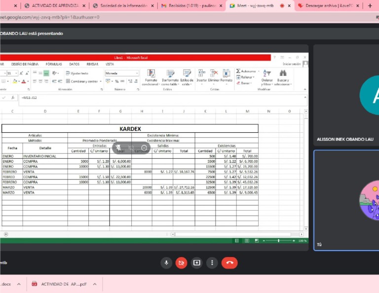This screenshot has height=293, width=379.
Task: Open a new browser tab
Action: 370,5
